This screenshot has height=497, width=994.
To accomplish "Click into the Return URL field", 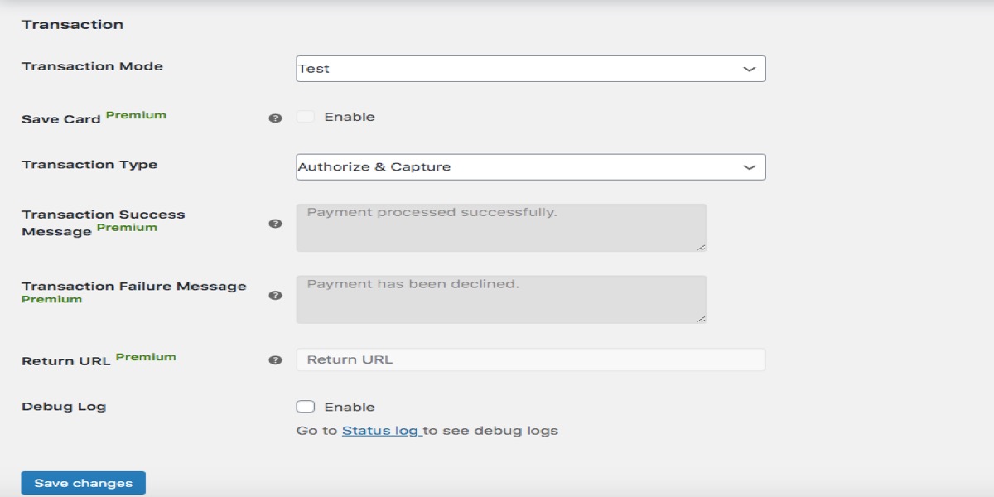I will 531,359.
